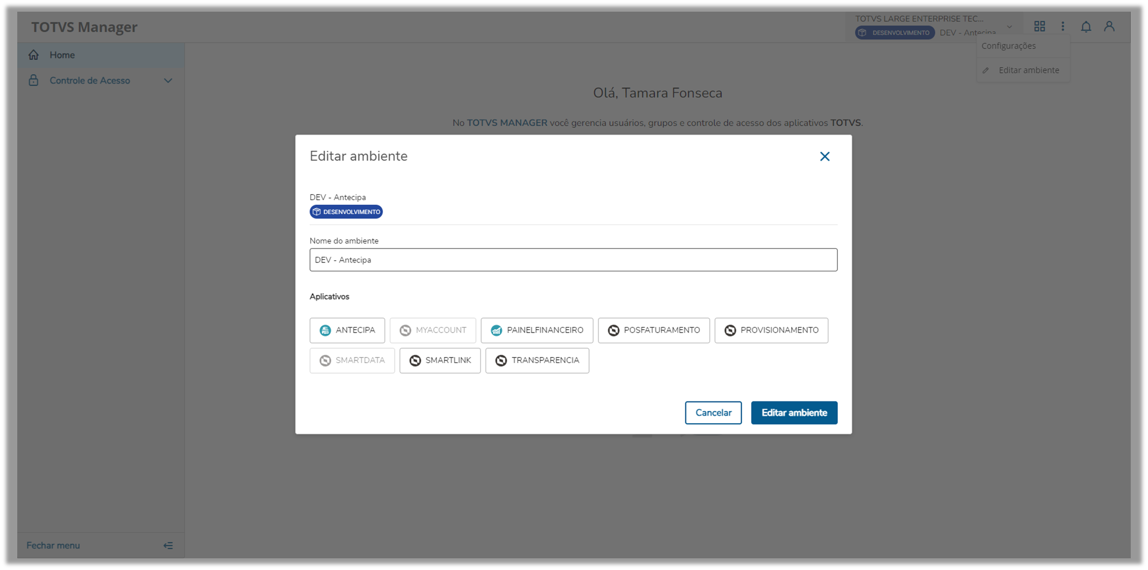Click the padlock icon beside Controle de Acesso
1148x570 pixels.
[34, 81]
